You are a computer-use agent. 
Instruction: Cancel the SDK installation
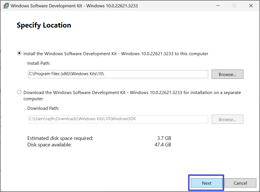tap(240, 183)
